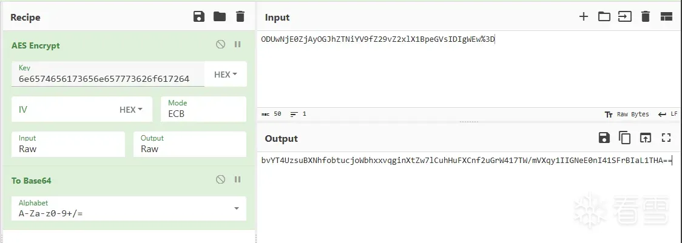This screenshot has width=682, height=243.
Task: Select the Mode ECB field
Action: click(x=203, y=113)
